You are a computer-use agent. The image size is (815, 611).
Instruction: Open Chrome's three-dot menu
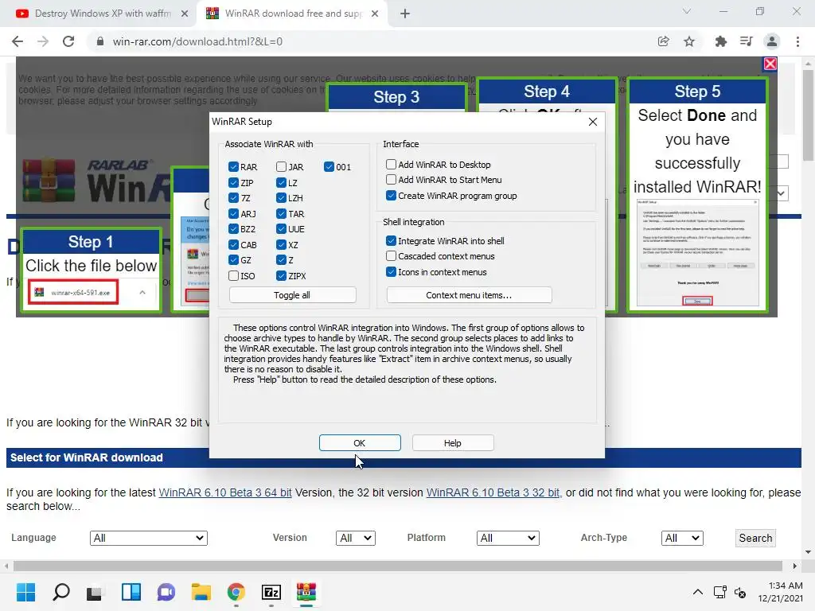tap(797, 41)
